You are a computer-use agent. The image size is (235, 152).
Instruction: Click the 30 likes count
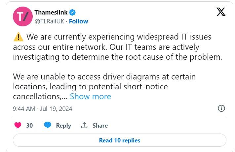[29, 125]
